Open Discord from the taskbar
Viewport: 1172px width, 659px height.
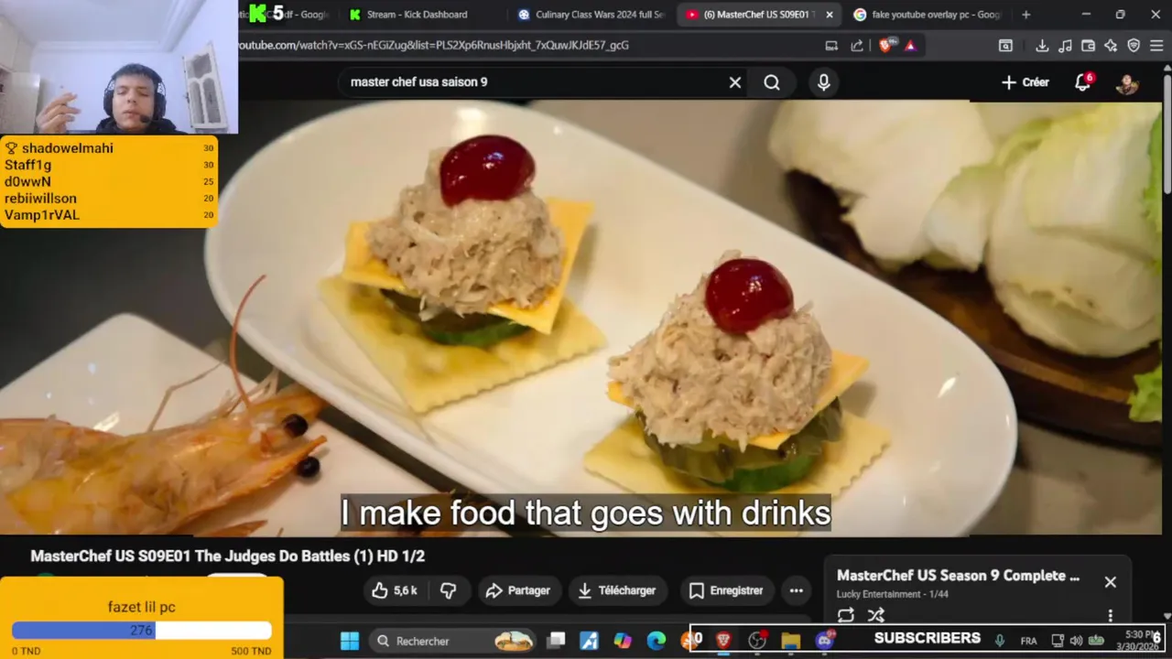[x=825, y=641]
